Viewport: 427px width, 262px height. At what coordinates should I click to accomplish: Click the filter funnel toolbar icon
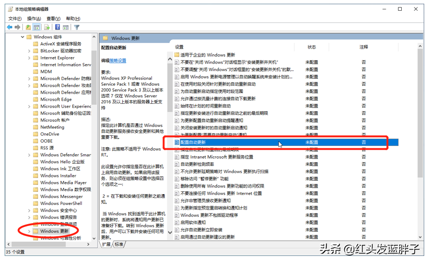(77, 27)
